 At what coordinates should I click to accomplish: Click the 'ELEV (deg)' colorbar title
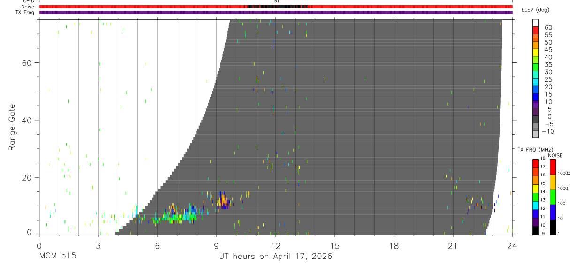[x=535, y=10]
